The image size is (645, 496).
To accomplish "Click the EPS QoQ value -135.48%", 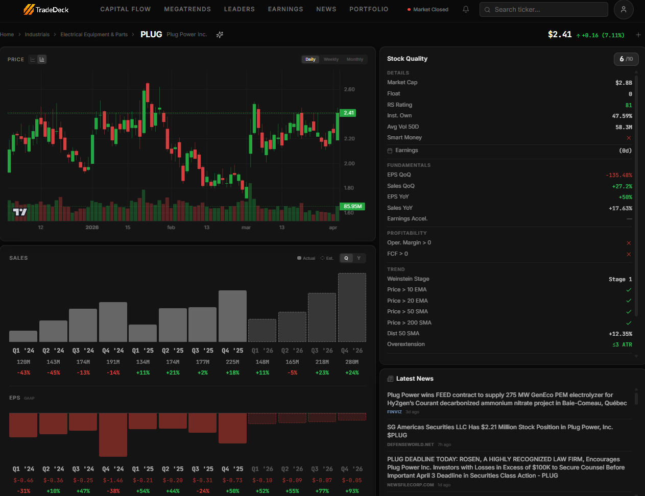I will (x=619, y=175).
